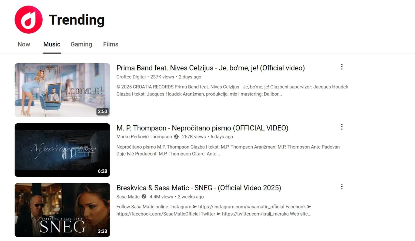Open more options menu for SNEG video
415x241 pixels.
(x=342, y=187)
